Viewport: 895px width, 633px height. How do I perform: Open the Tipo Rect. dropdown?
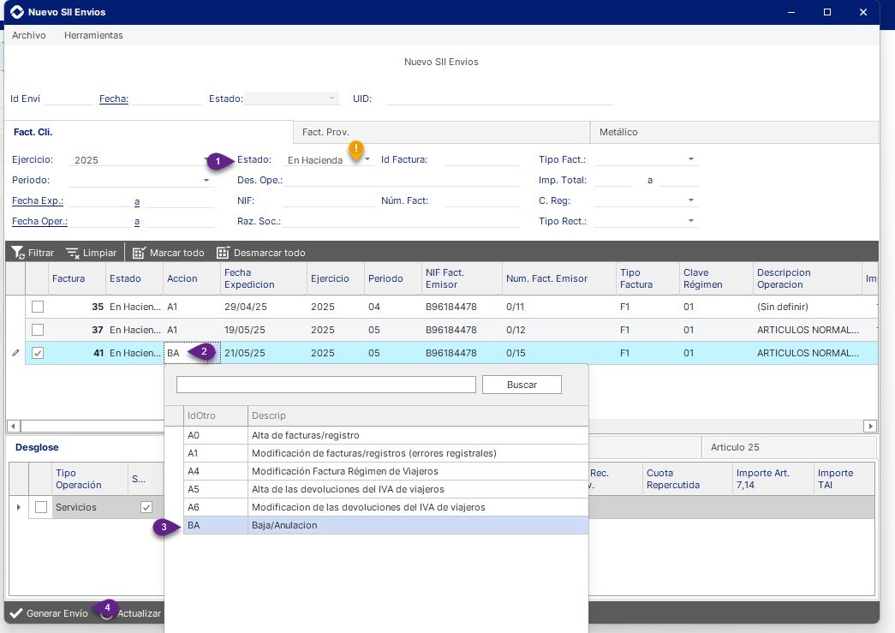(690, 221)
